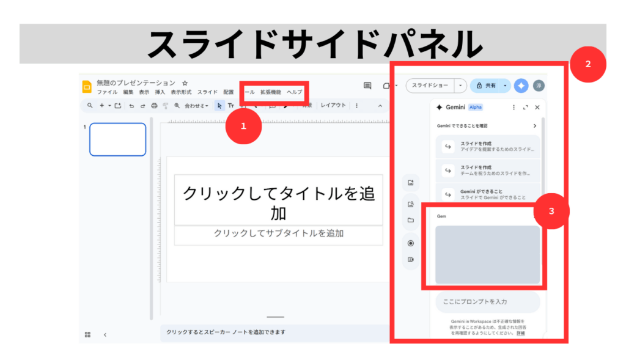Viewport: 626px width, 352px height.
Task: Open the grid view icon at bottom left
Action: point(87,334)
